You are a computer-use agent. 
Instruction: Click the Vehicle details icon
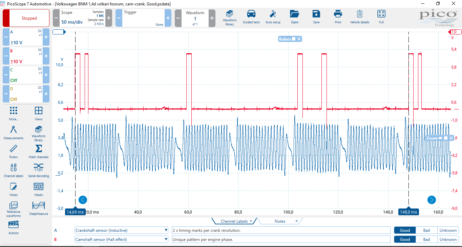click(359, 17)
